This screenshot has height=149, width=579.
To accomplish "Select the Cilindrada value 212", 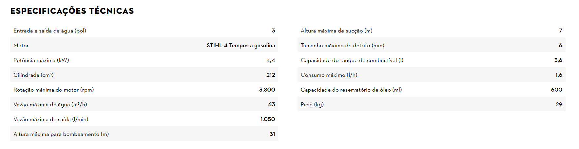I will 271,75.
